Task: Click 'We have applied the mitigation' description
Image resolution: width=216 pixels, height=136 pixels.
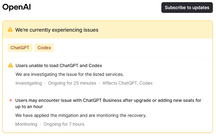Action: pos(81,115)
